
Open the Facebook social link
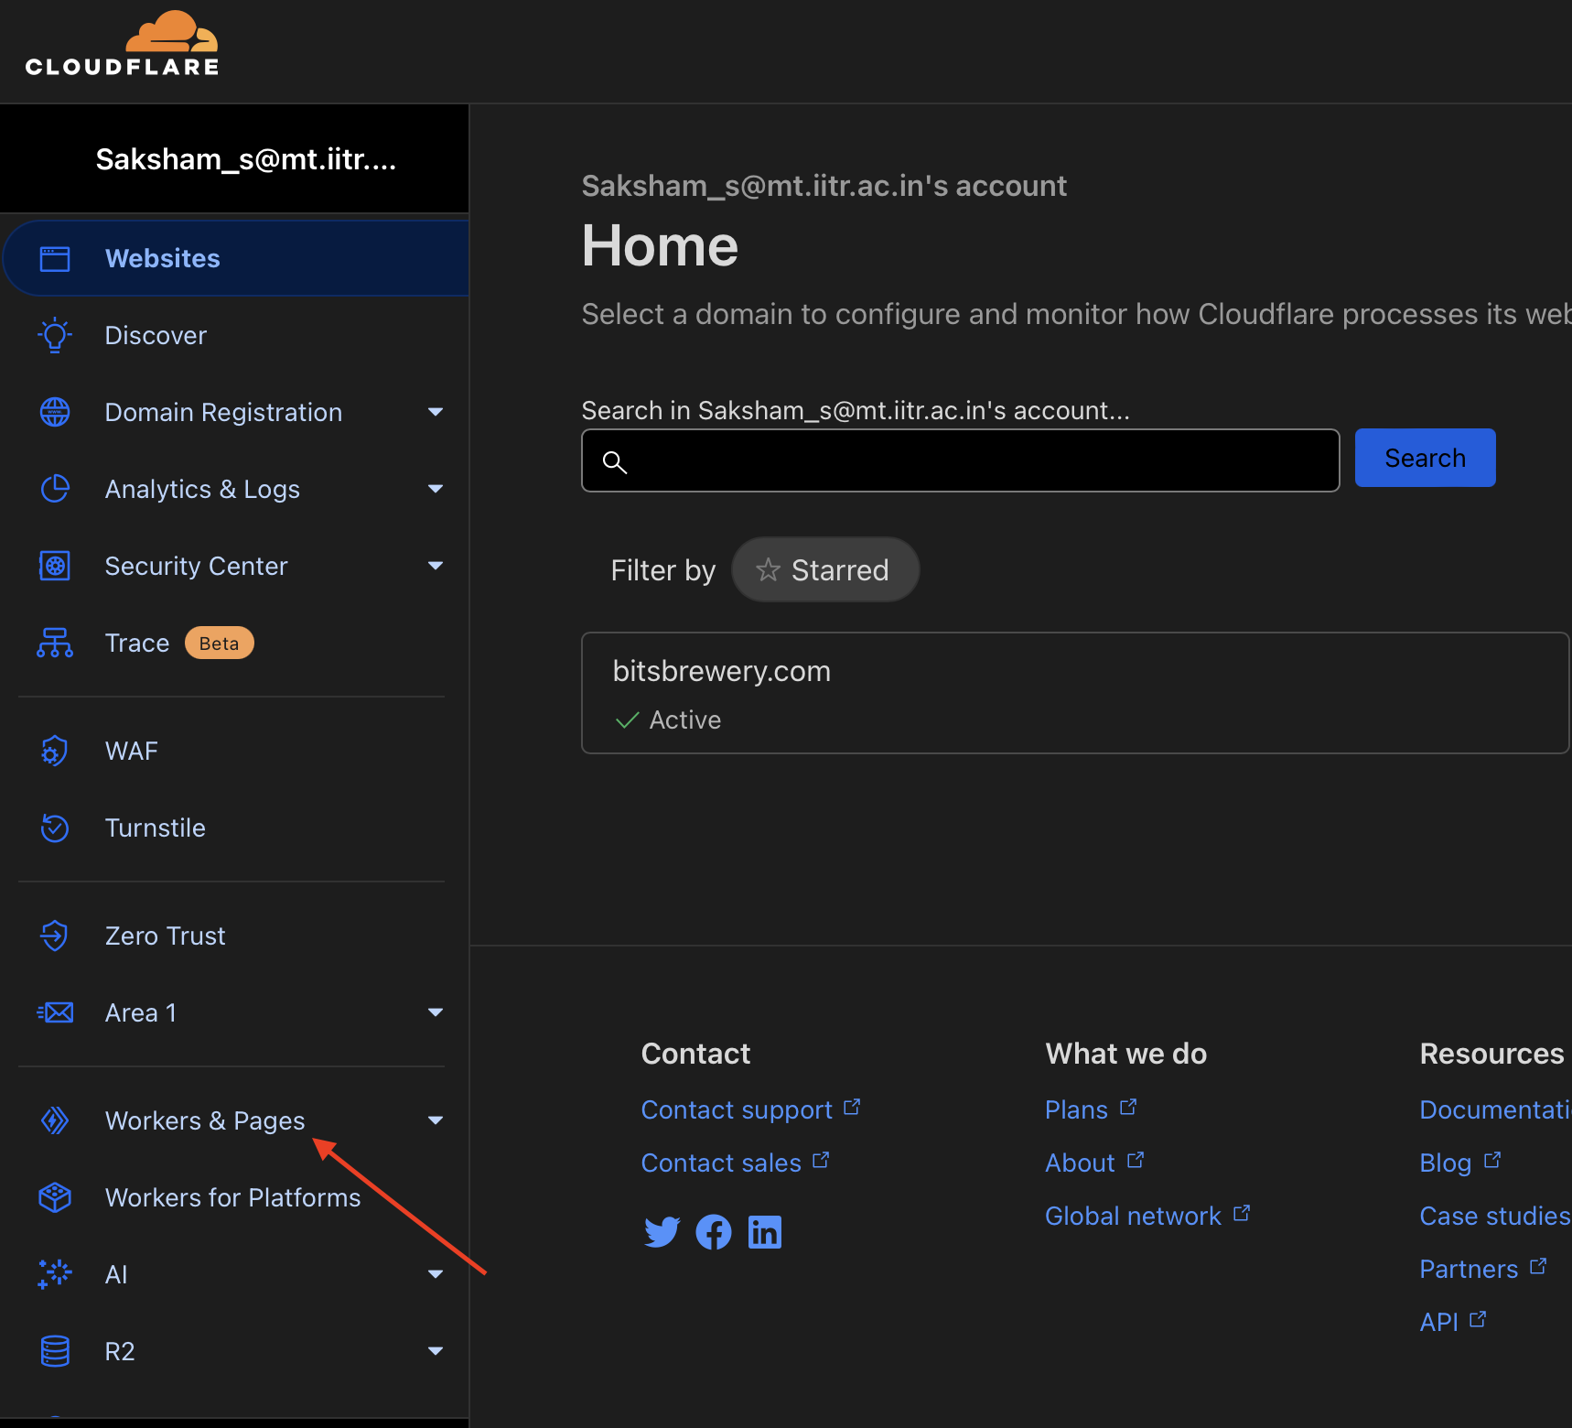coord(714,1232)
